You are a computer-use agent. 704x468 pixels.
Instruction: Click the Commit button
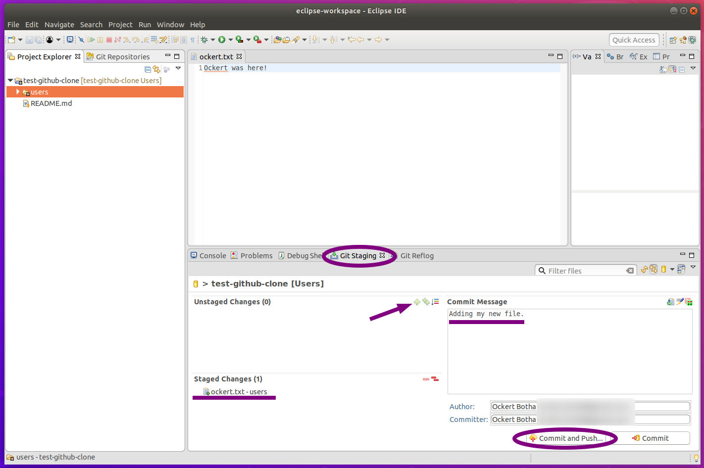coord(650,438)
